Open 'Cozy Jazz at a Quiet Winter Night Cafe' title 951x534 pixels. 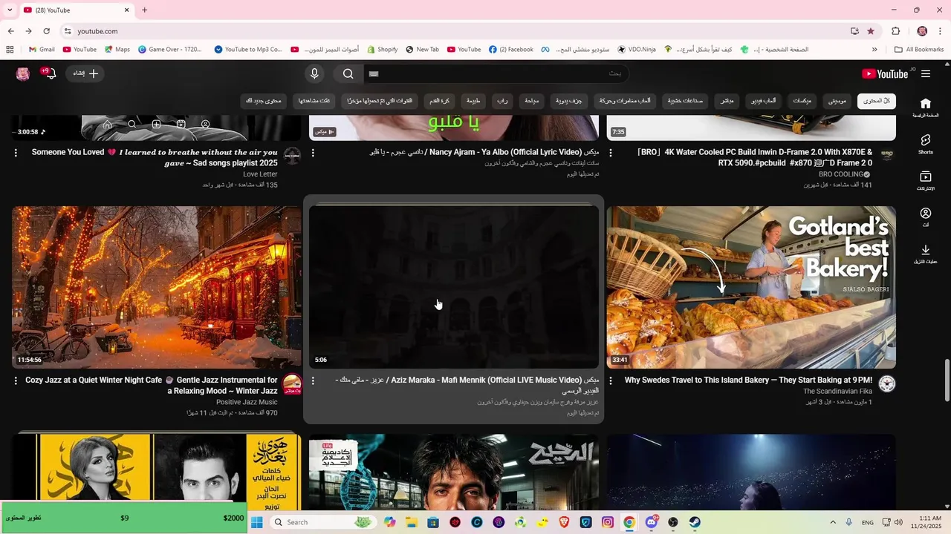pos(152,385)
